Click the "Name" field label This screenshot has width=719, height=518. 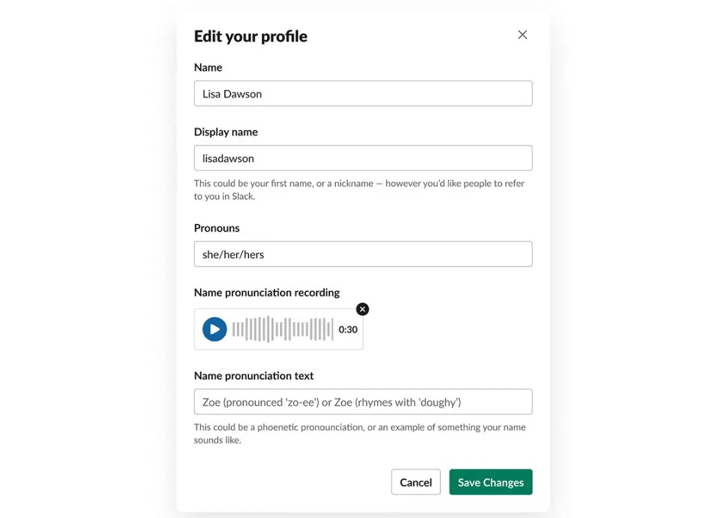tap(208, 67)
